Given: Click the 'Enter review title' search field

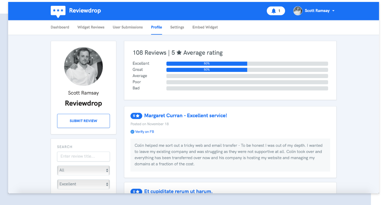Looking at the screenshot, I should point(83,156).
